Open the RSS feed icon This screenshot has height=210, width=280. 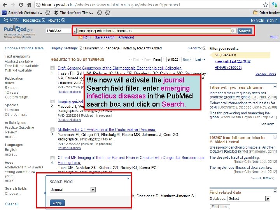80,37
